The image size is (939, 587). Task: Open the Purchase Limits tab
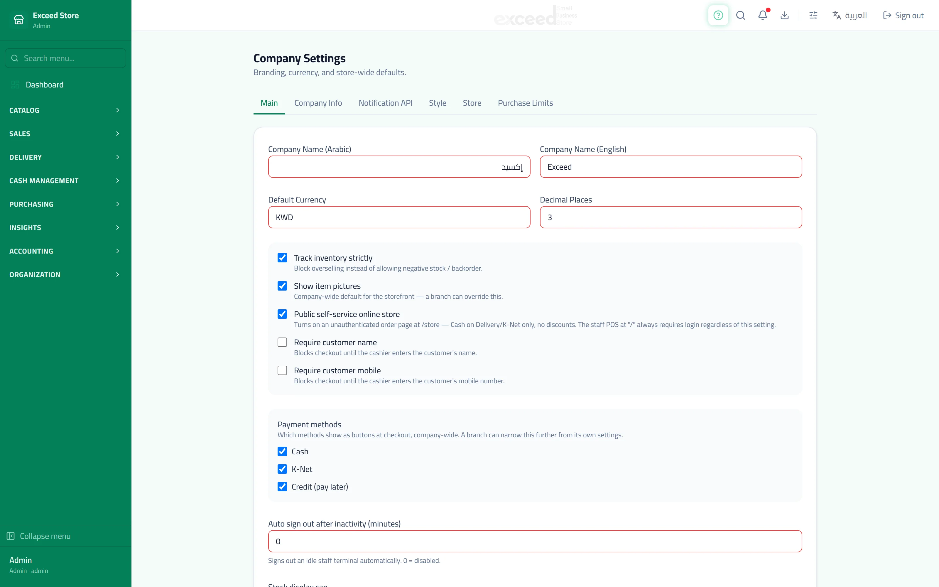tap(525, 103)
